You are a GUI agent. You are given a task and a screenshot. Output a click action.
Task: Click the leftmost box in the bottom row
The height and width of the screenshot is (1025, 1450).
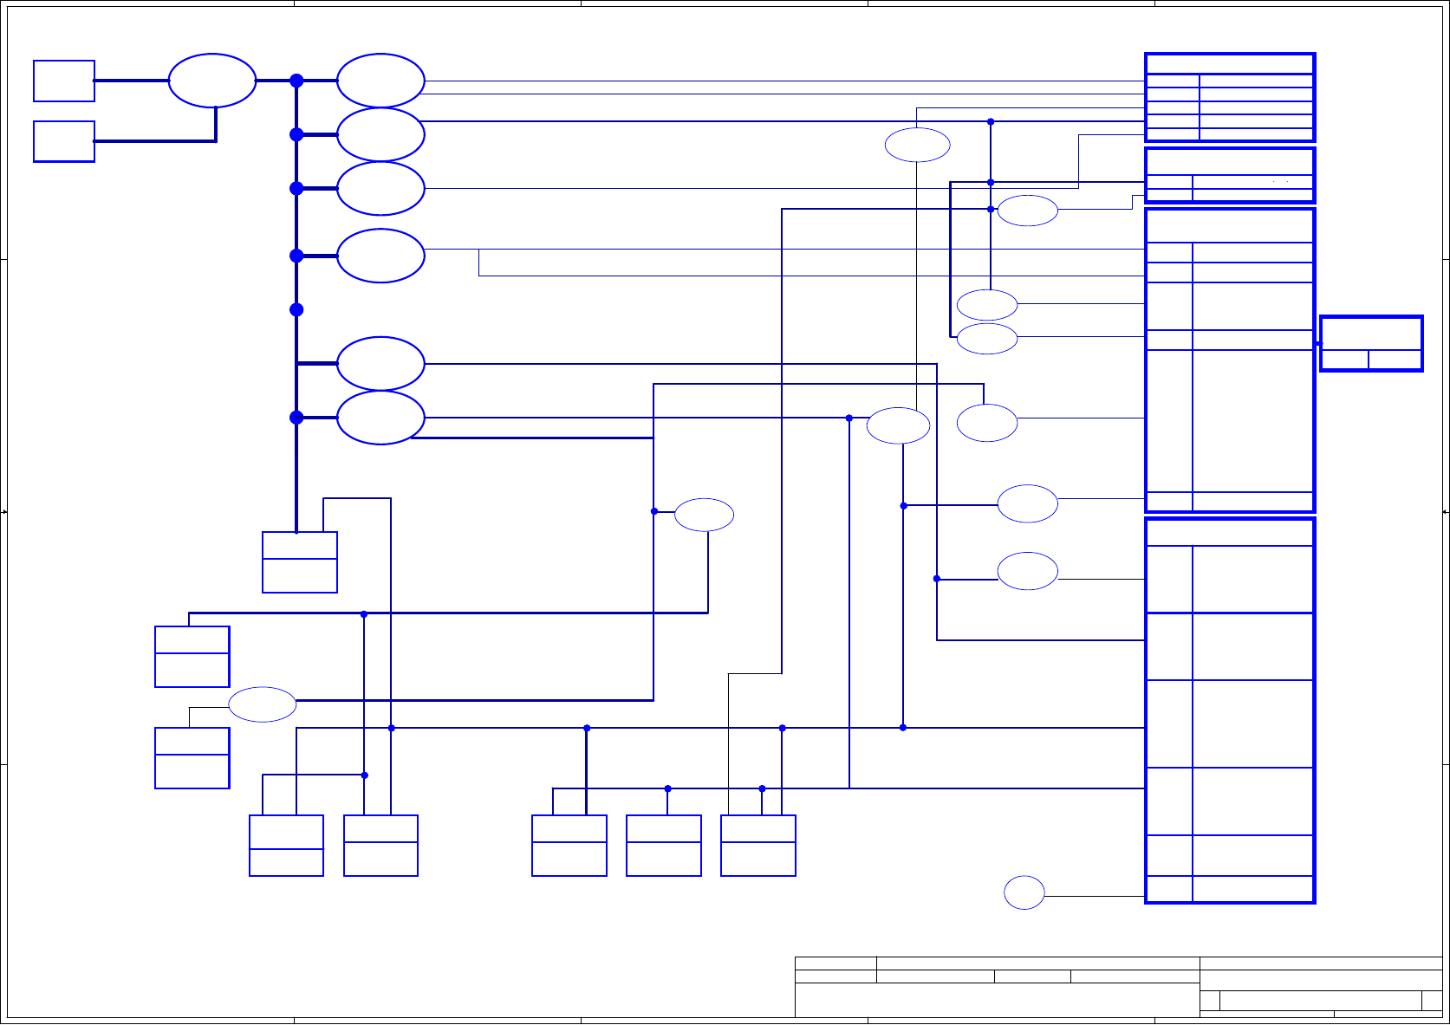click(x=286, y=846)
